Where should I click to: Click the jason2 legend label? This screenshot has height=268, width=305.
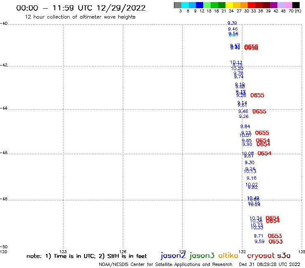173,256
